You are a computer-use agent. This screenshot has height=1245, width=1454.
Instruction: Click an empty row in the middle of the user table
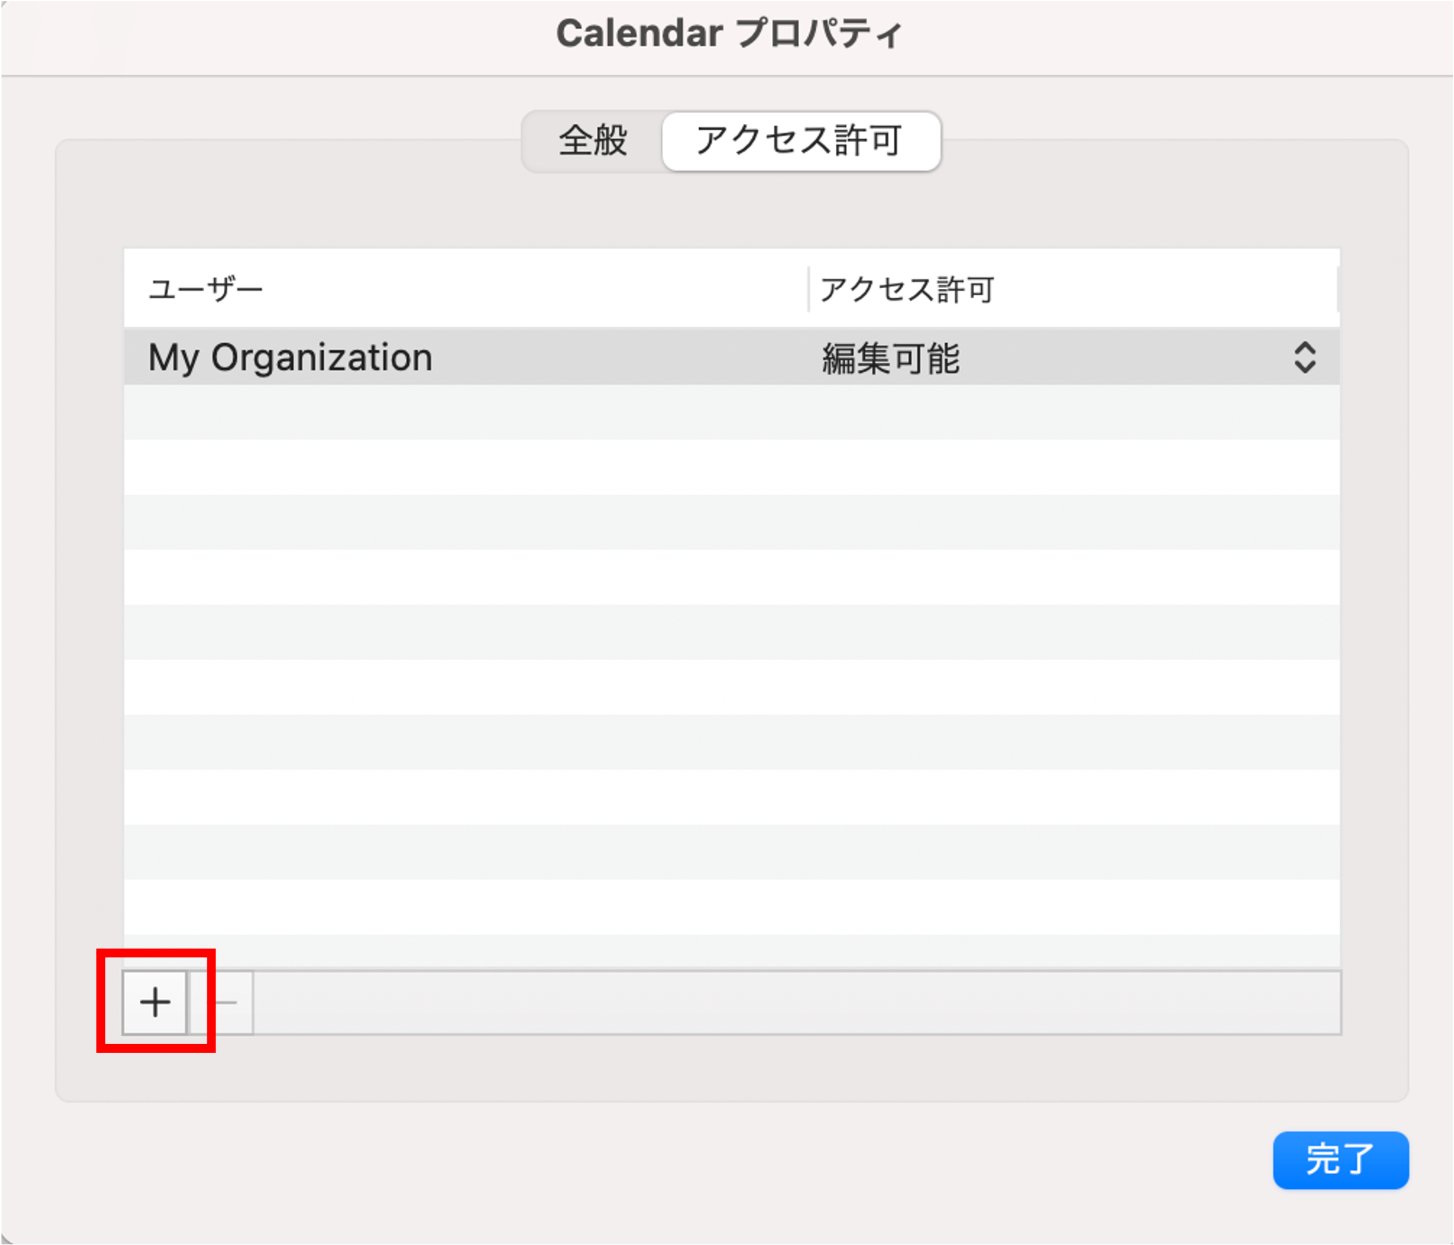tap(731, 632)
